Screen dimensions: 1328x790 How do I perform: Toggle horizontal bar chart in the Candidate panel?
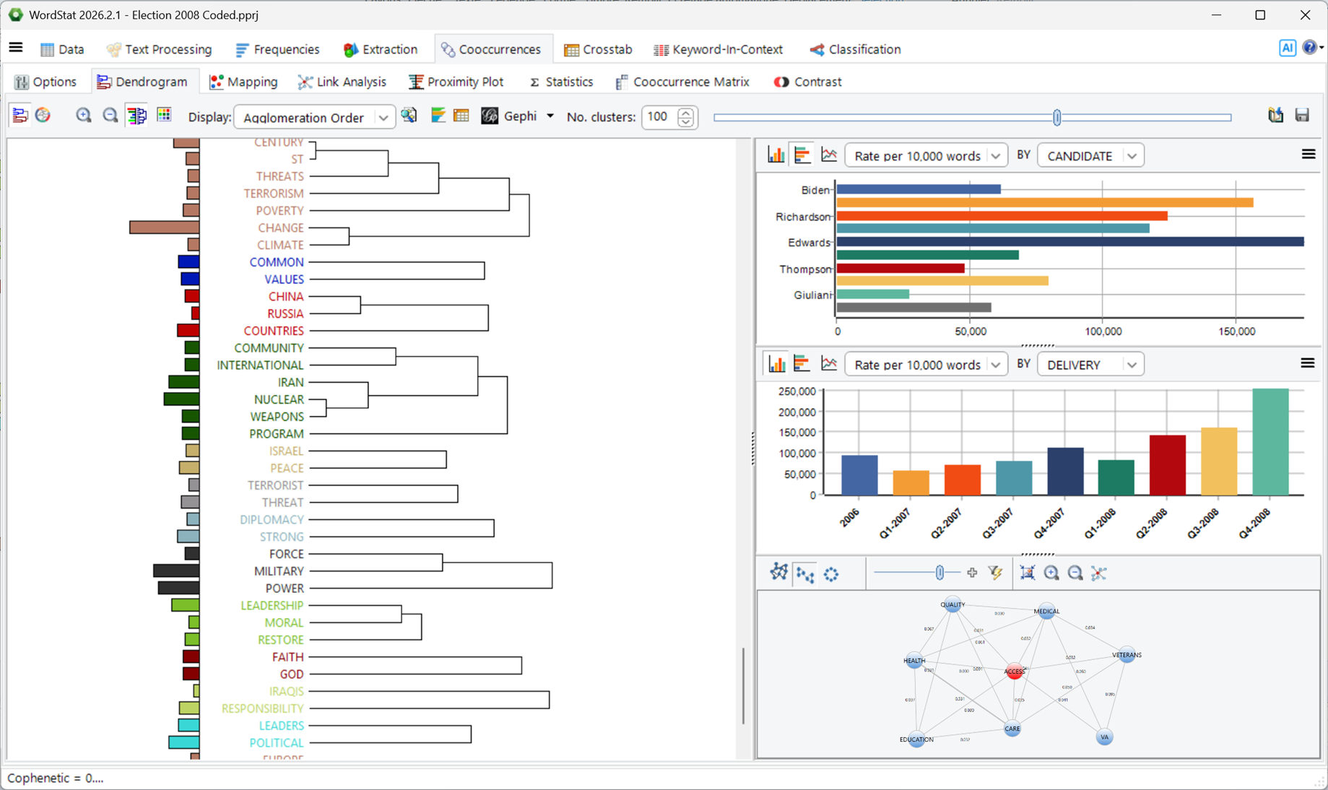click(802, 155)
